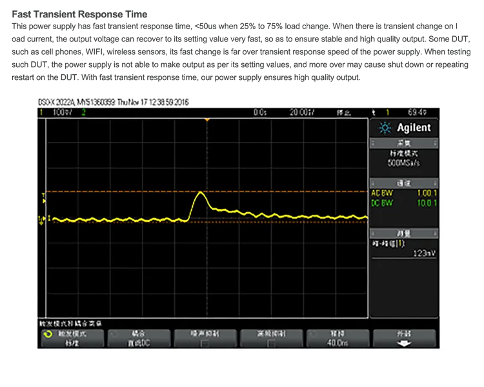Click the Agilent logo icon

pos(385,128)
